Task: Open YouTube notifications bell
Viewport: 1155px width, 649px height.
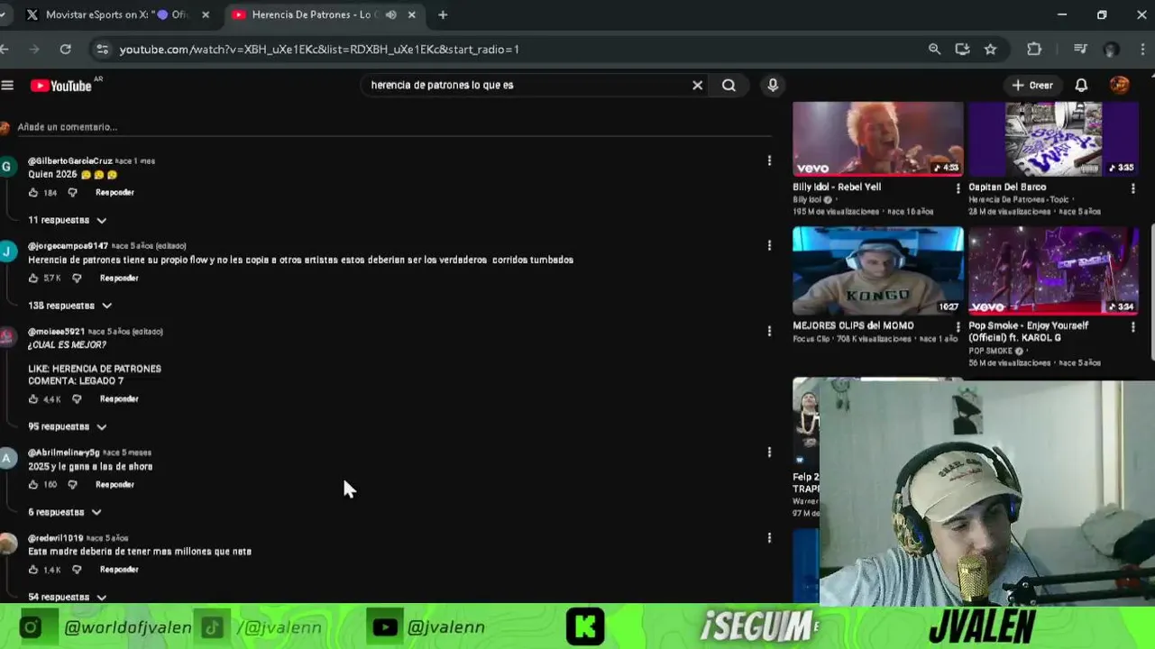Action: point(1081,85)
